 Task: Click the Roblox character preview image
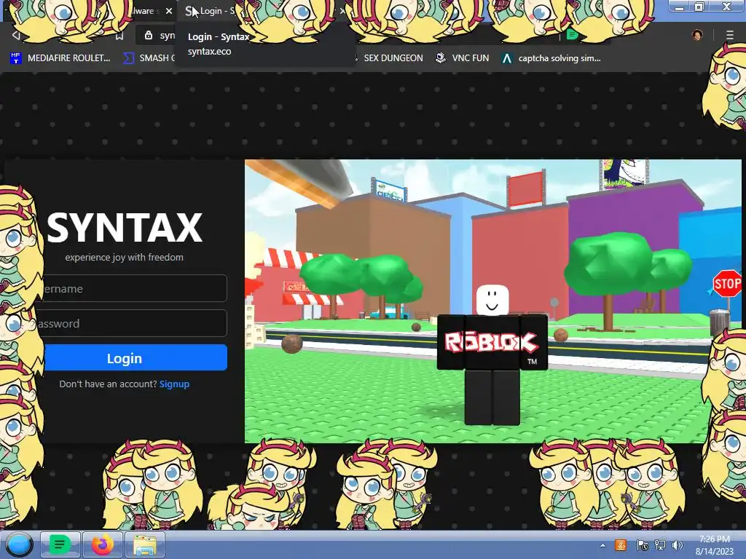493,301
